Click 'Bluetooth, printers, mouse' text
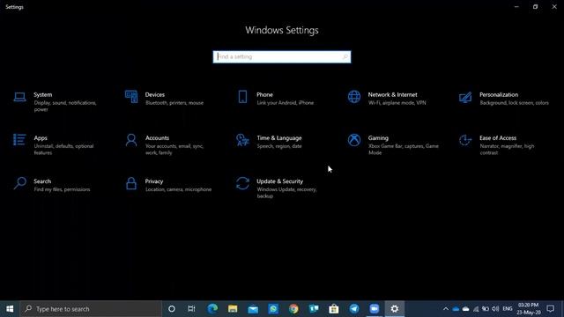The height and width of the screenshot is (317, 564). [x=174, y=103]
